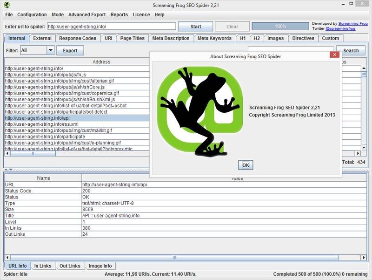Open the Image Info bottom tab
The width and height of the screenshot is (372, 280).
coord(100,266)
